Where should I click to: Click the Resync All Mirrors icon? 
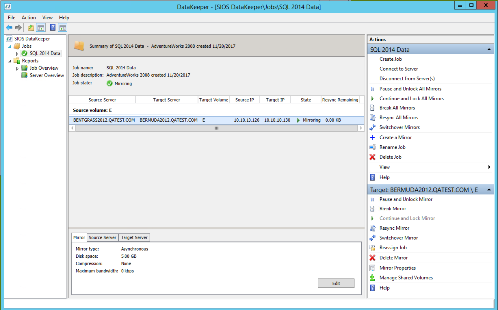(x=373, y=118)
